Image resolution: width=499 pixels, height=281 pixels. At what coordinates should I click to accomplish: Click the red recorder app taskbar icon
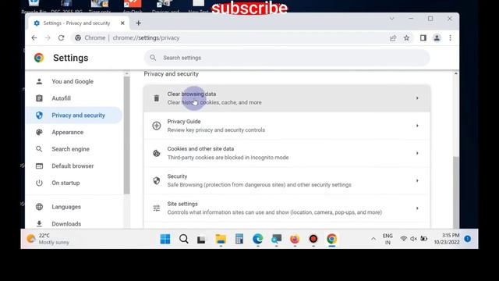313,239
